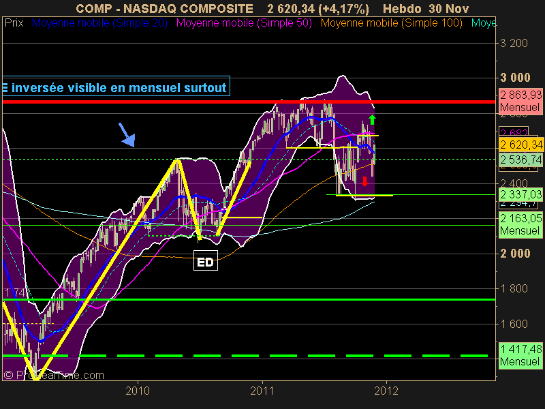Select the thick dashed green support line
Viewport: 545px width, 409px height.
(245, 356)
